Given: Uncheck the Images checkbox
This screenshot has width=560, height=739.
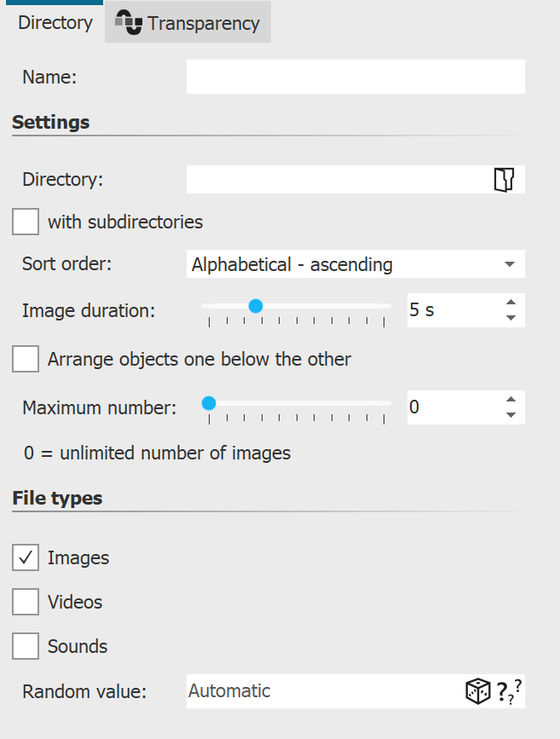Looking at the screenshot, I should click(25, 557).
